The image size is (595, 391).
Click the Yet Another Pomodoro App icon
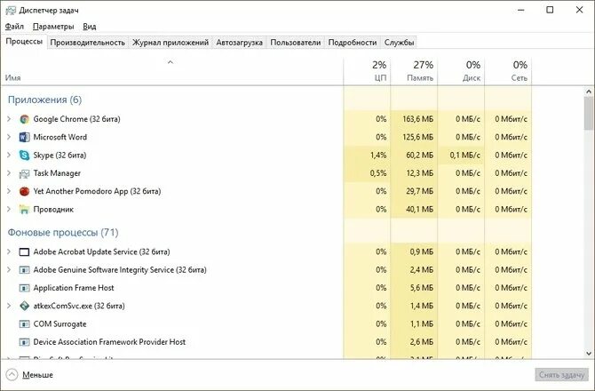(24, 191)
